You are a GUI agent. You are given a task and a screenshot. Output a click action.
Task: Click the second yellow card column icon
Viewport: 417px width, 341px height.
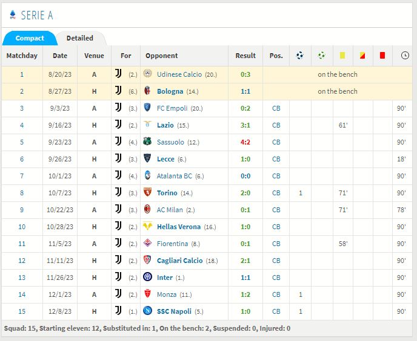click(362, 56)
